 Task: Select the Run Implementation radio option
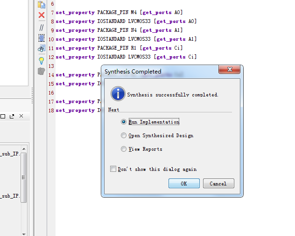[124, 122]
